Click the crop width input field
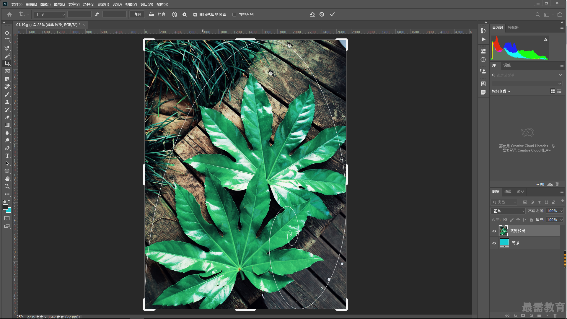 pyautogui.click(x=79, y=14)
